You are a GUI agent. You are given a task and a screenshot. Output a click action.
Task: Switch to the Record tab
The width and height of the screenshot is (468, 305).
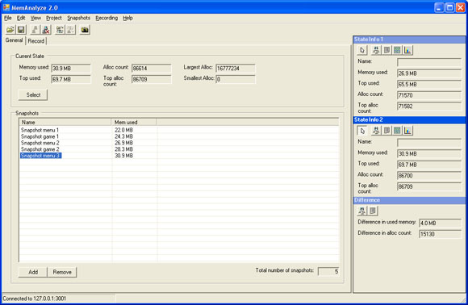click(x=36, y=41)
